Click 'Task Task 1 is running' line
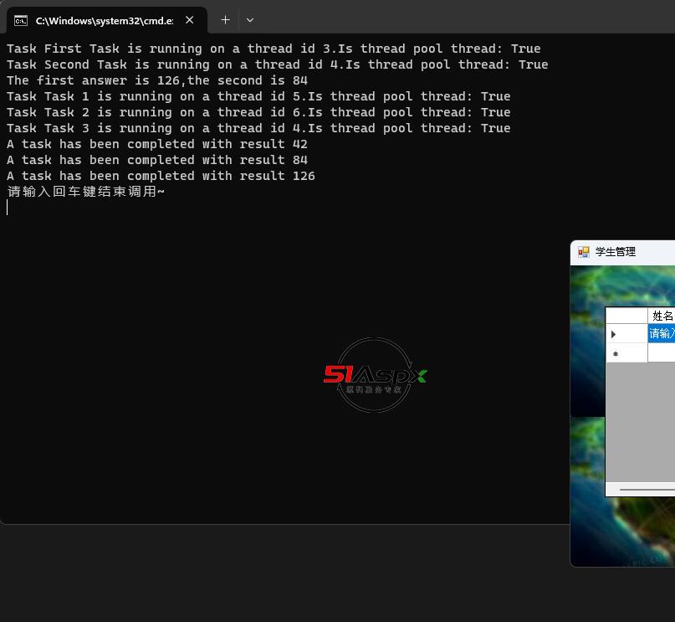This screenshot has width=675, height=622. (258, 96)
